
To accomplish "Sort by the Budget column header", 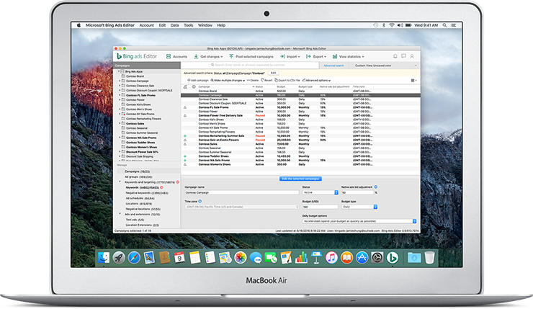I will [281, 86].
